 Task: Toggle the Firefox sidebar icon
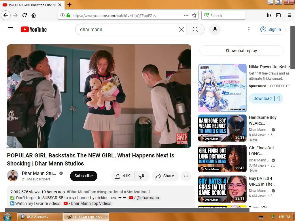pyautogui.click(x=278, y=16)
